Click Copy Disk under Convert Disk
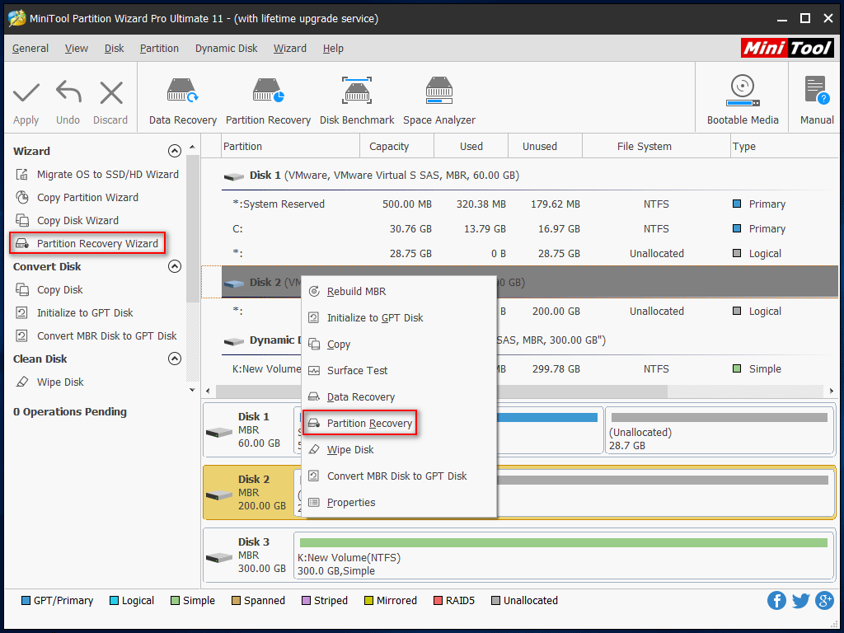The height and width of the screenshot is (633, 844). [x=49, y=289]
